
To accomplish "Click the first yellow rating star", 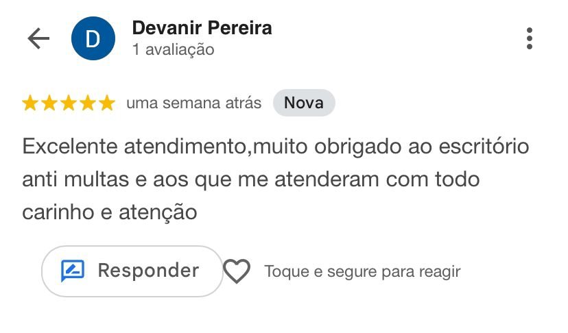I will point(30,103).
